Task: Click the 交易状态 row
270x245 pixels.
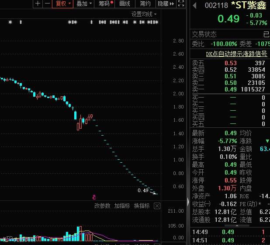Action: pos(230,34)
